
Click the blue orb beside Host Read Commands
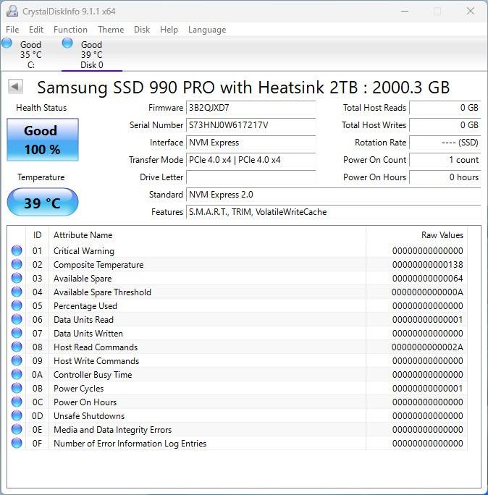click(x=17, y=347)
